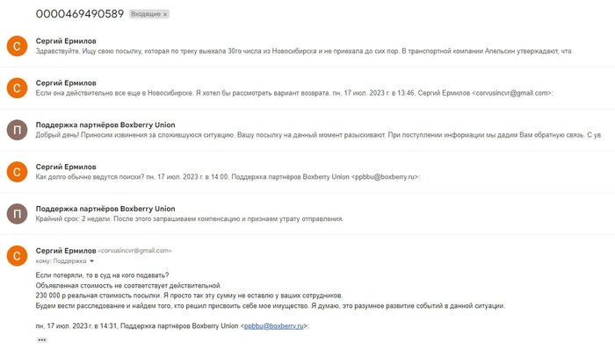This screenshot has width=615, height=364.
Task: Click the 'П' avatar beside 'Добрый день' message
Action: pos(16,128)
